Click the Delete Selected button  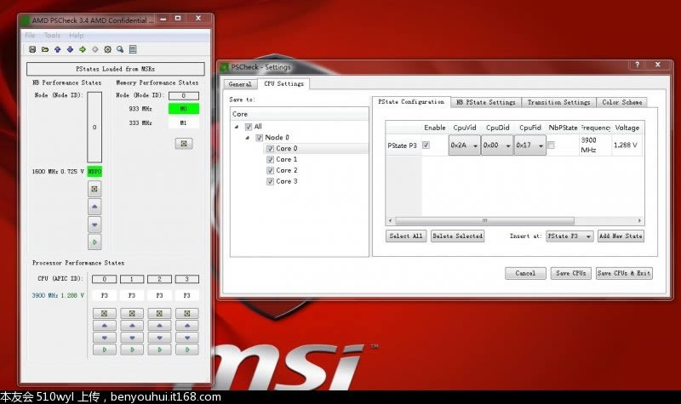coord(458,236)
